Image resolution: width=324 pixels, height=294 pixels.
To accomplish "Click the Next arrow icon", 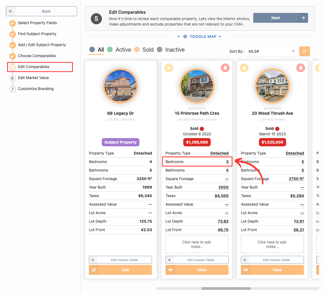I will 303,18.
